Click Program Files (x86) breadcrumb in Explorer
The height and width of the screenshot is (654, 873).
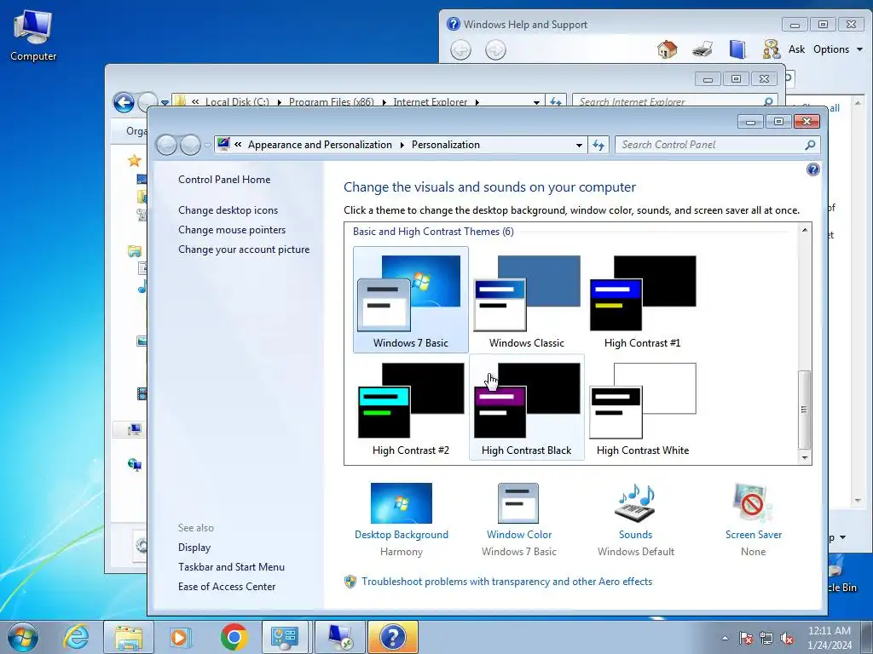[332, 102]
